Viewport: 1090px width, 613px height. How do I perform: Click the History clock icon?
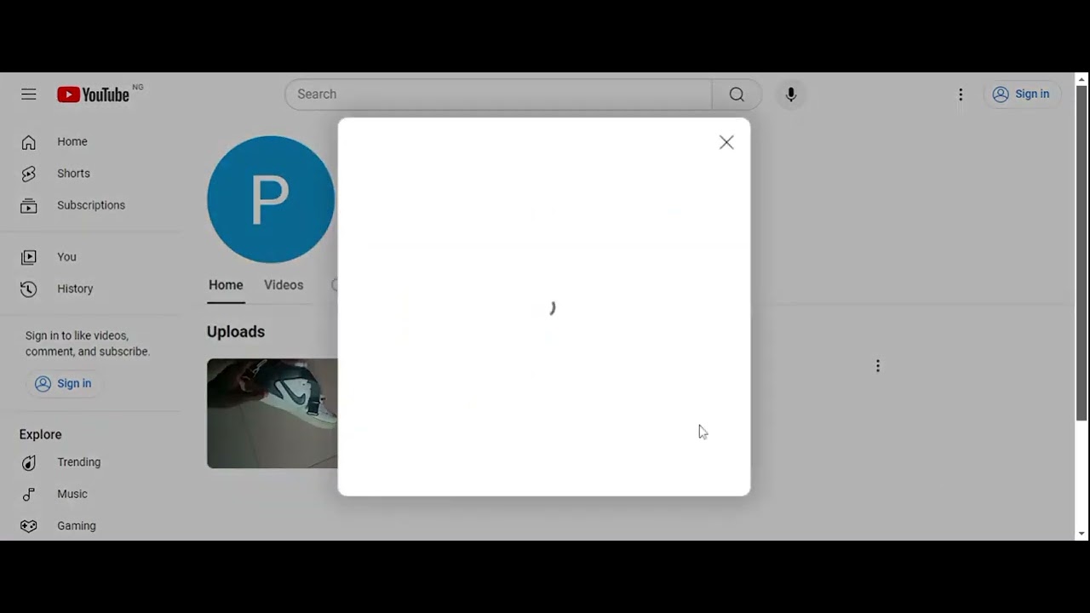(29, 289)
